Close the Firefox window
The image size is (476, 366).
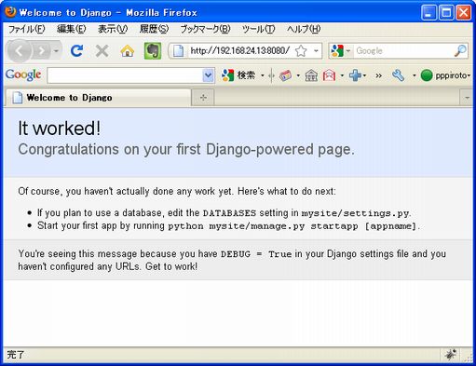[x=464, y=13]
